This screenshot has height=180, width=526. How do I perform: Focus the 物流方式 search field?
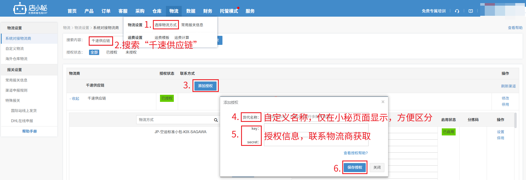(175, 120)
